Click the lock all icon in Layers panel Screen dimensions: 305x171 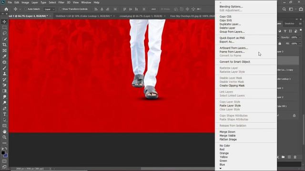[x=280, y=44]
